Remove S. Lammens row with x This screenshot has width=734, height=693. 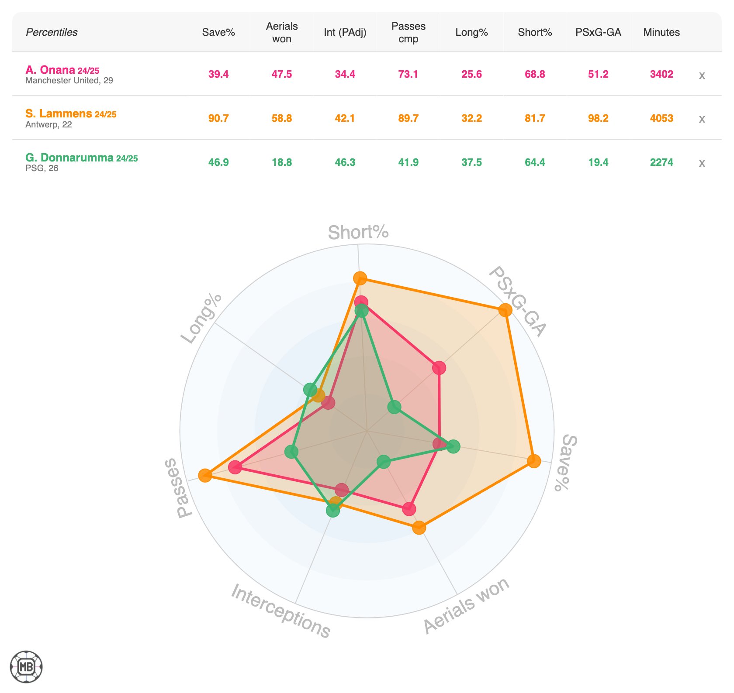tap(702, 119)
